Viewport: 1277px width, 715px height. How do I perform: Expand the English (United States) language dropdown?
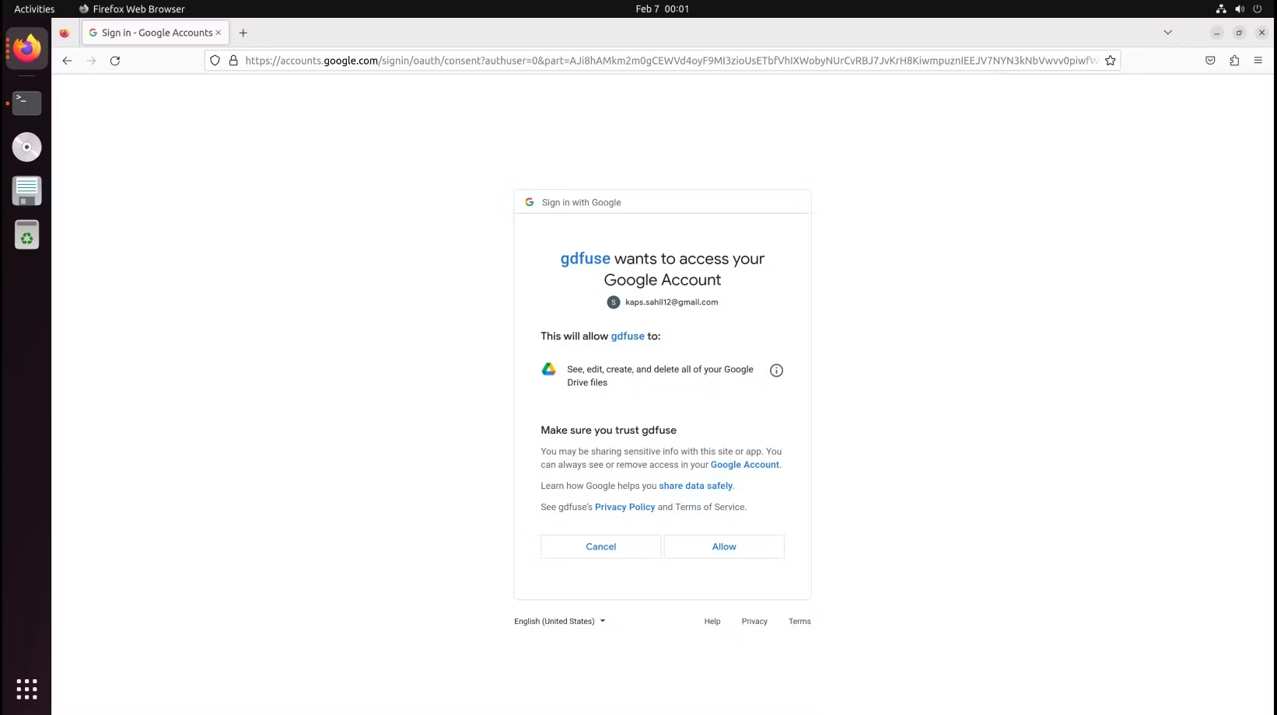(559, 621)
